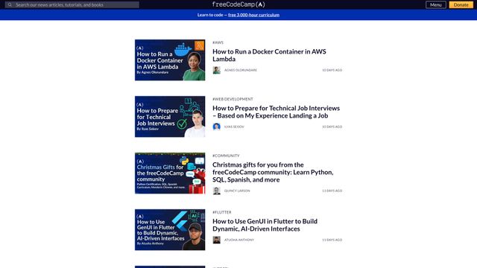Click the Donate button
This screenshot has height=268, width=477.
click(461, 5)
